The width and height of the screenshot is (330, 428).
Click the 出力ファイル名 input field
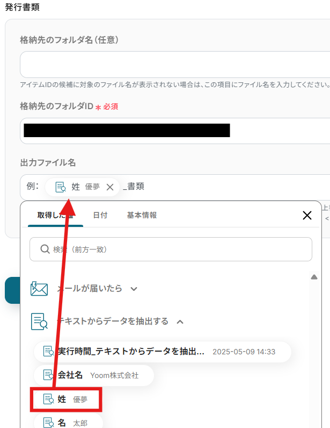coord(175,187)
